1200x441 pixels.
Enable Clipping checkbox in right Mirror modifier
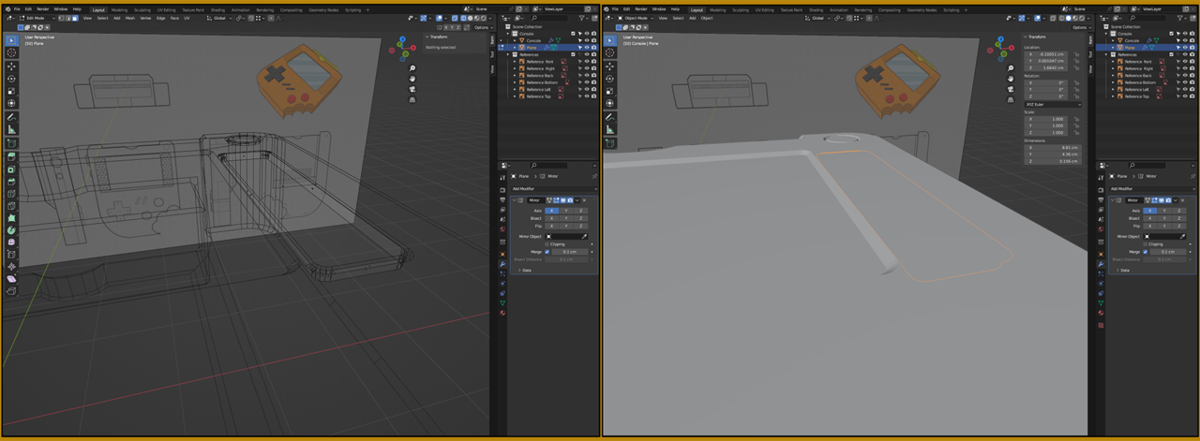click(1145, 244)
